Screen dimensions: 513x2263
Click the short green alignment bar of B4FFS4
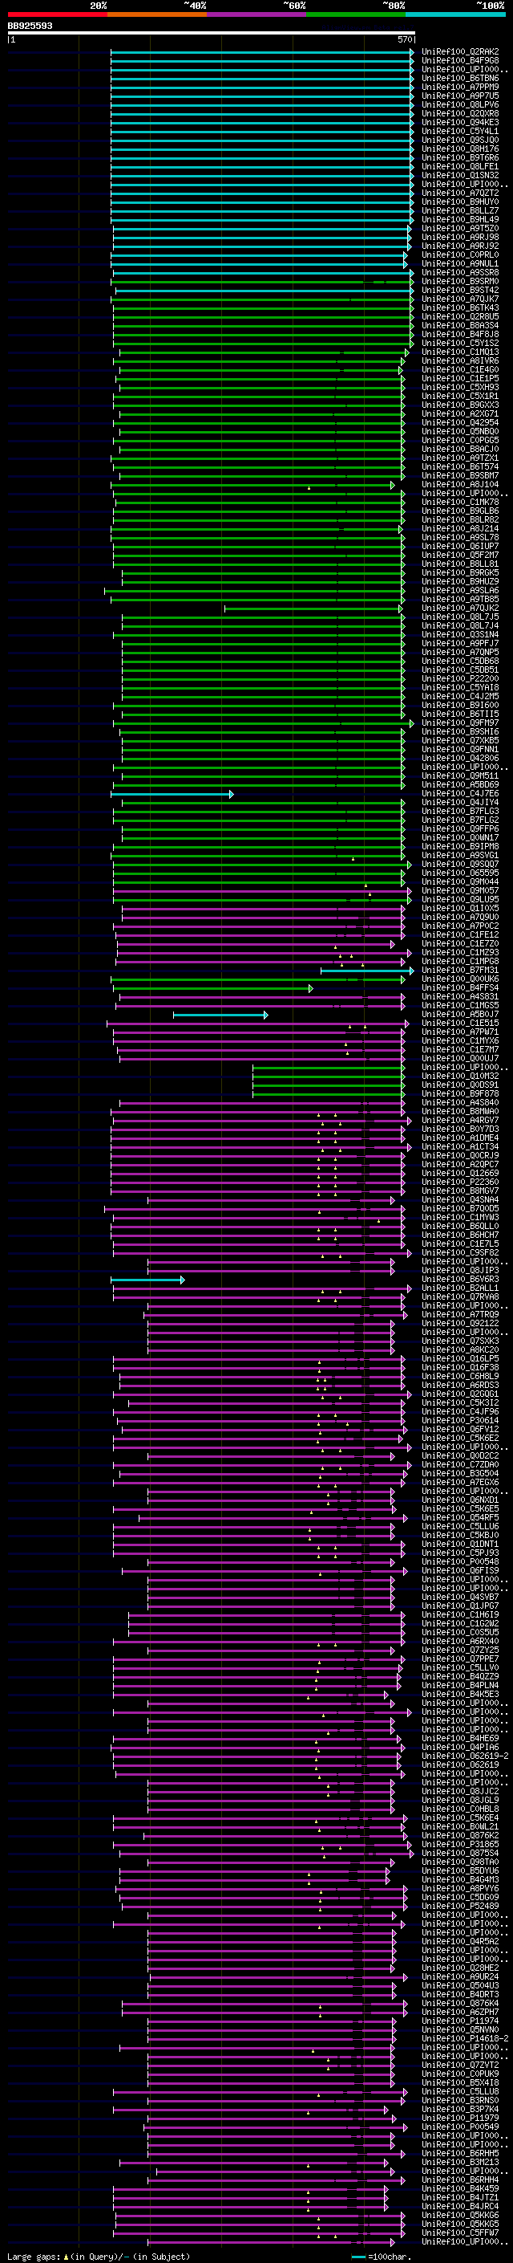(212, 988)
